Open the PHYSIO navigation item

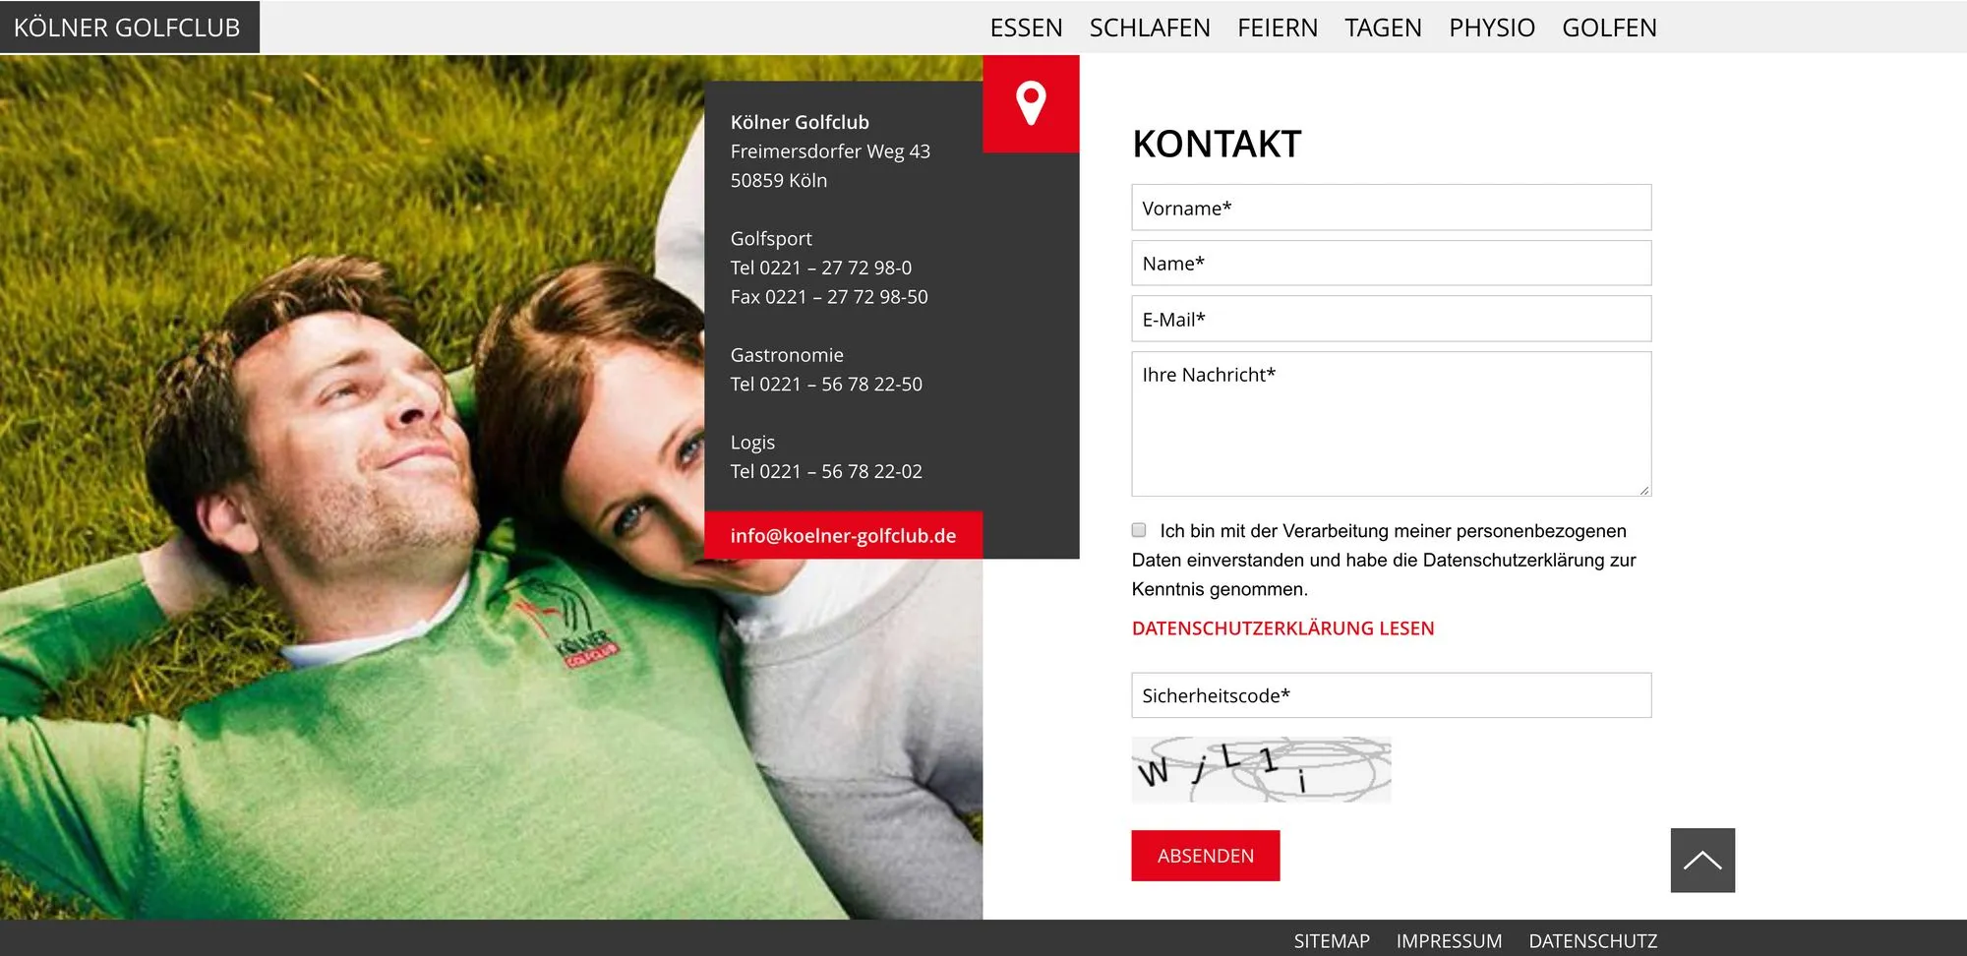1492,28
